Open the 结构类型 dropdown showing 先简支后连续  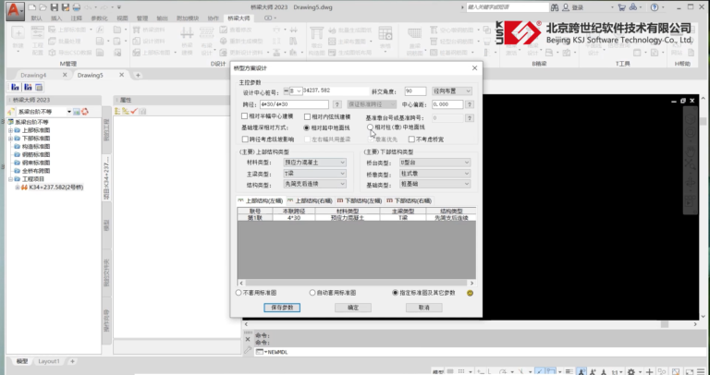click(x=314, y=184)
